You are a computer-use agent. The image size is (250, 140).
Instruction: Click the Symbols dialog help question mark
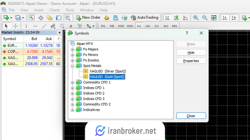coord(187,33)
